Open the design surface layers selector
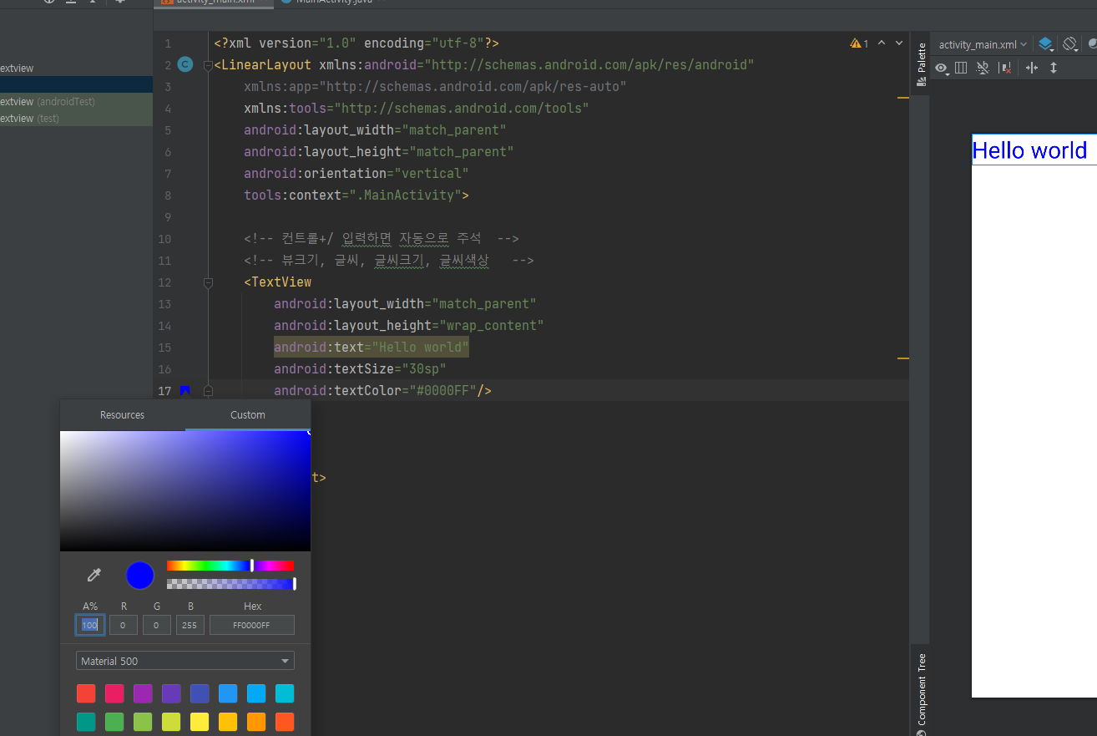The image size is (1097, 736). (x=1046, y=44)
